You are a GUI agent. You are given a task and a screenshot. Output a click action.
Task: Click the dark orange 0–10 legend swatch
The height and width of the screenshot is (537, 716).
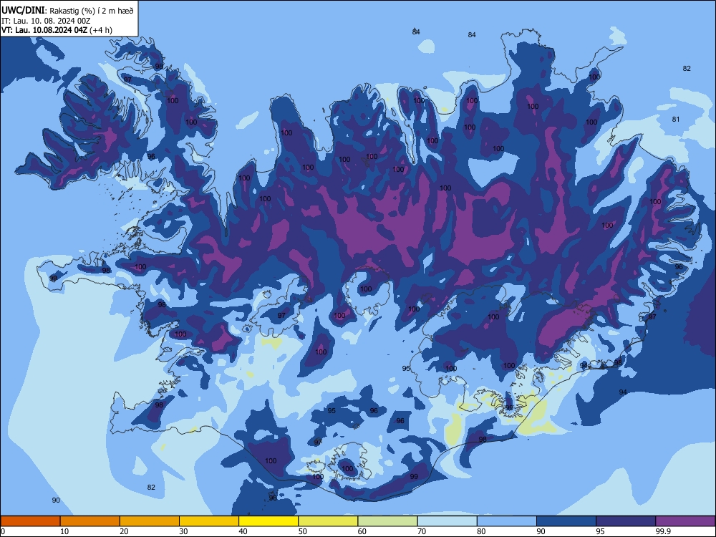[x=30, y=521]
